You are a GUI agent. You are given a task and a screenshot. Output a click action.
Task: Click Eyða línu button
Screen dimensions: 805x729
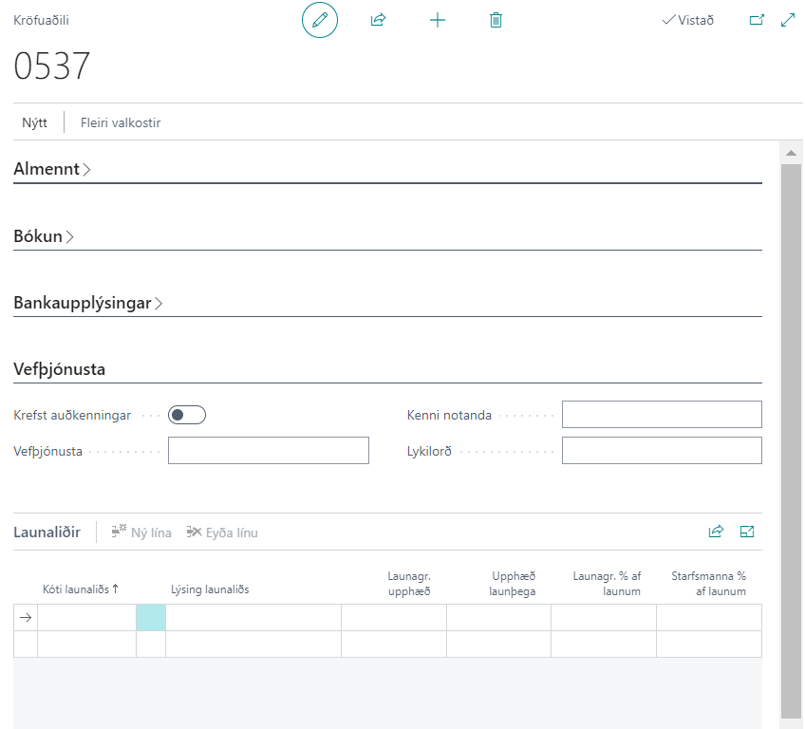pyautogui.click(x=222, y=533)
